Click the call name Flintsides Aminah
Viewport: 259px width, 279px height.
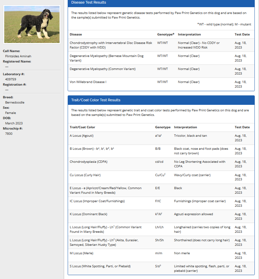point(18,56)
